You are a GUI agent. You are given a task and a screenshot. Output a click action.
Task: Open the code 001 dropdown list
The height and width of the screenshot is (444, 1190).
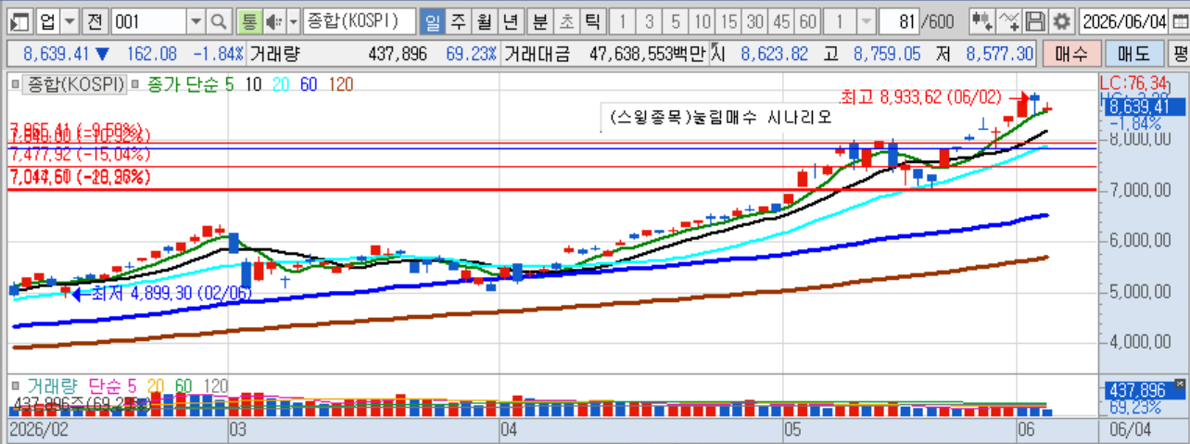point(196,20)
